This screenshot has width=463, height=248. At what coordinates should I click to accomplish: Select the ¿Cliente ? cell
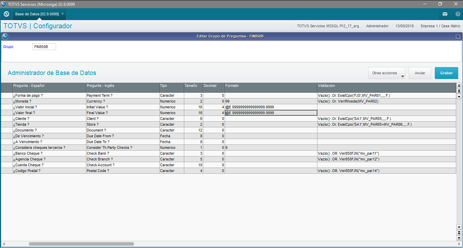pyautogui.click(x=49, y=119)
